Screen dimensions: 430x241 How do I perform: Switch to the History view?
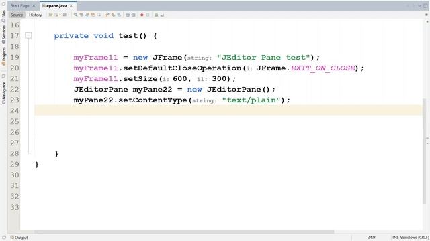click(36, 15)
